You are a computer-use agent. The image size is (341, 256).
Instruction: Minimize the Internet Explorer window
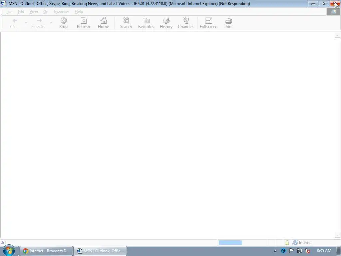[x=313, y=4]
